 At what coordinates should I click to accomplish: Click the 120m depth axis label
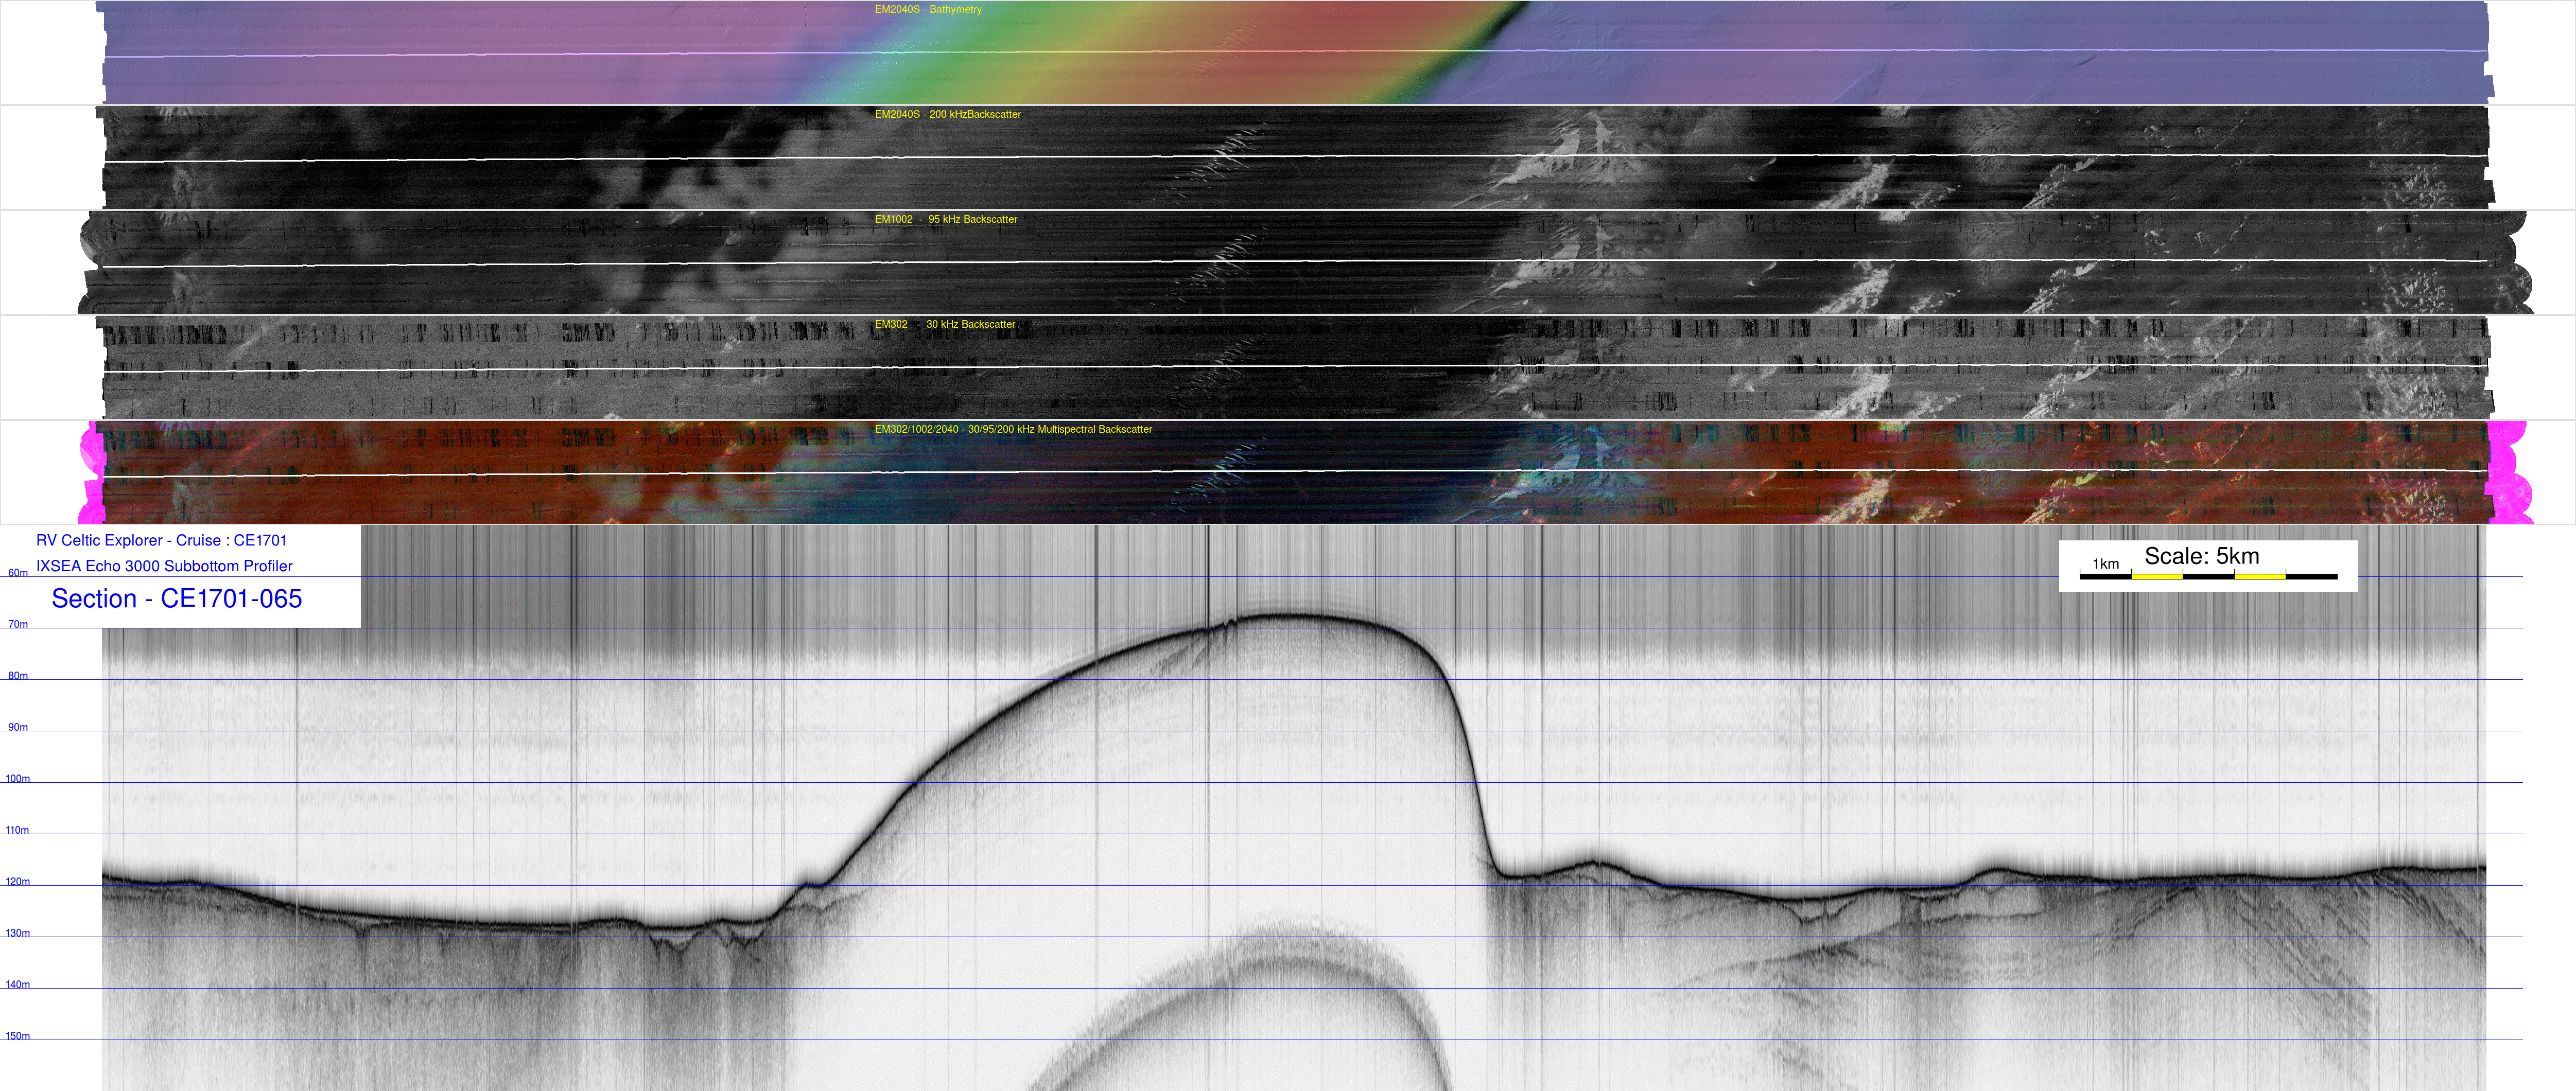pos(17,882)
